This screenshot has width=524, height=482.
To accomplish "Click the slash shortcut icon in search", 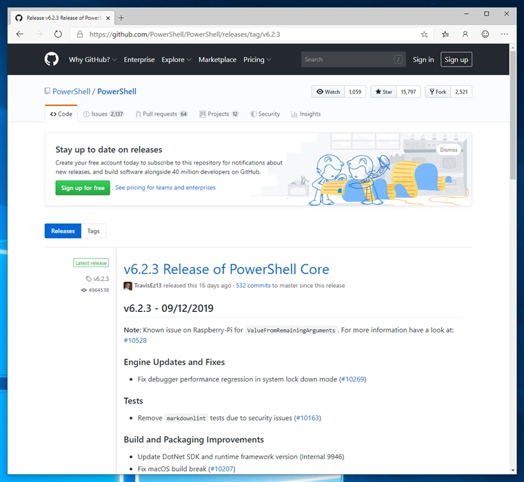I will (398, 59).
